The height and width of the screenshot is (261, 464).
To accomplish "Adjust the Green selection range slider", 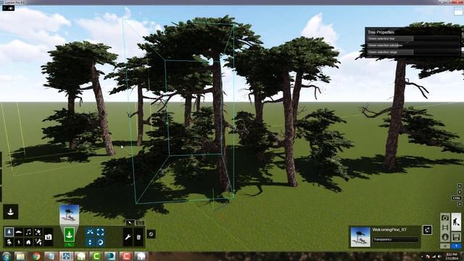I will [413, 52].
